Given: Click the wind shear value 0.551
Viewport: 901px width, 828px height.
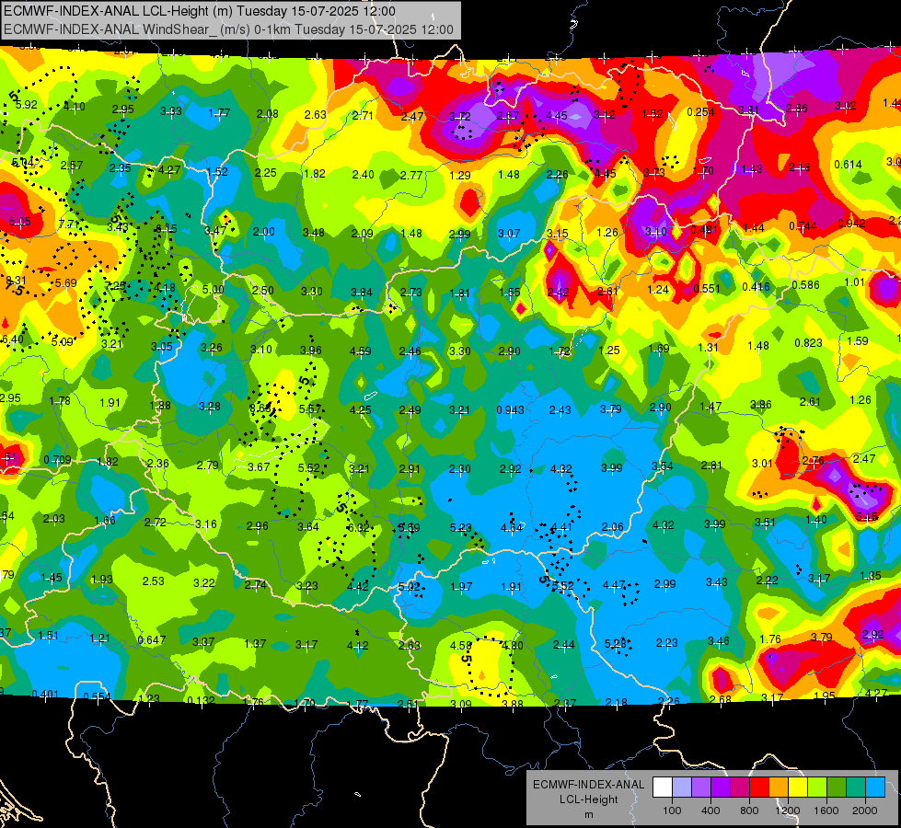Looking at the screenshot, I should (x=707, y=289).
